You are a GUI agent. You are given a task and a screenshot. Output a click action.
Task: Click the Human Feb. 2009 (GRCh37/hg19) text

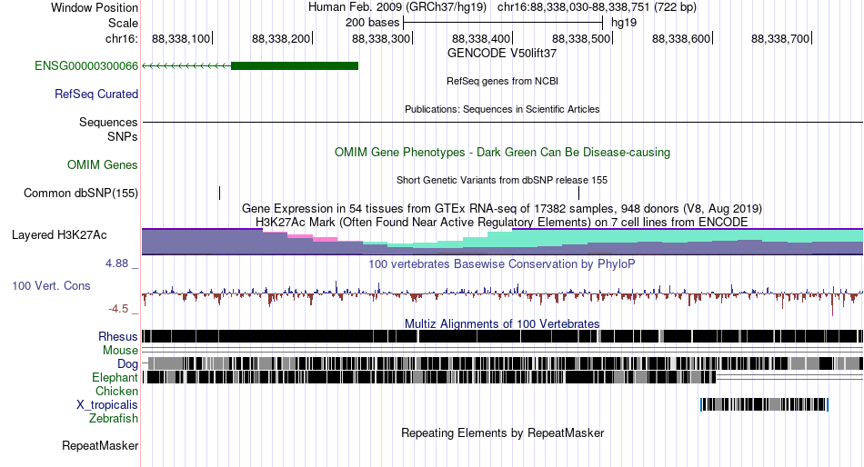(x=397, y=7)
